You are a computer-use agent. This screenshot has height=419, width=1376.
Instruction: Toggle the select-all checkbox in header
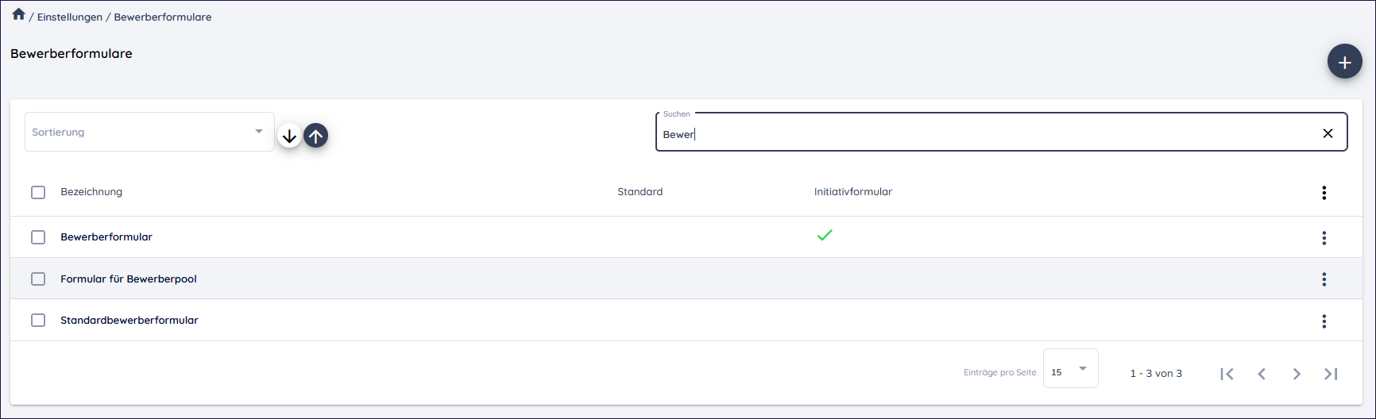[x=38, y=192]
